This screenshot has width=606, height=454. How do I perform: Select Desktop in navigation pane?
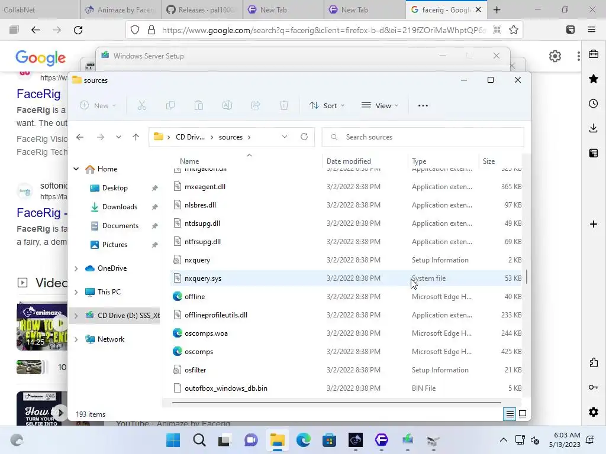tap(115, 188)
